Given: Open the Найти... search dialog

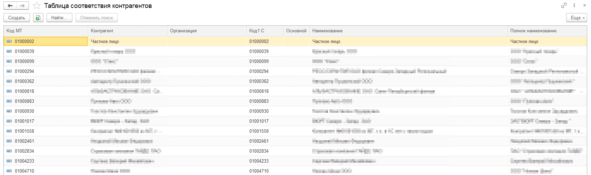Looking at the screenshot, I should (59, 18).
